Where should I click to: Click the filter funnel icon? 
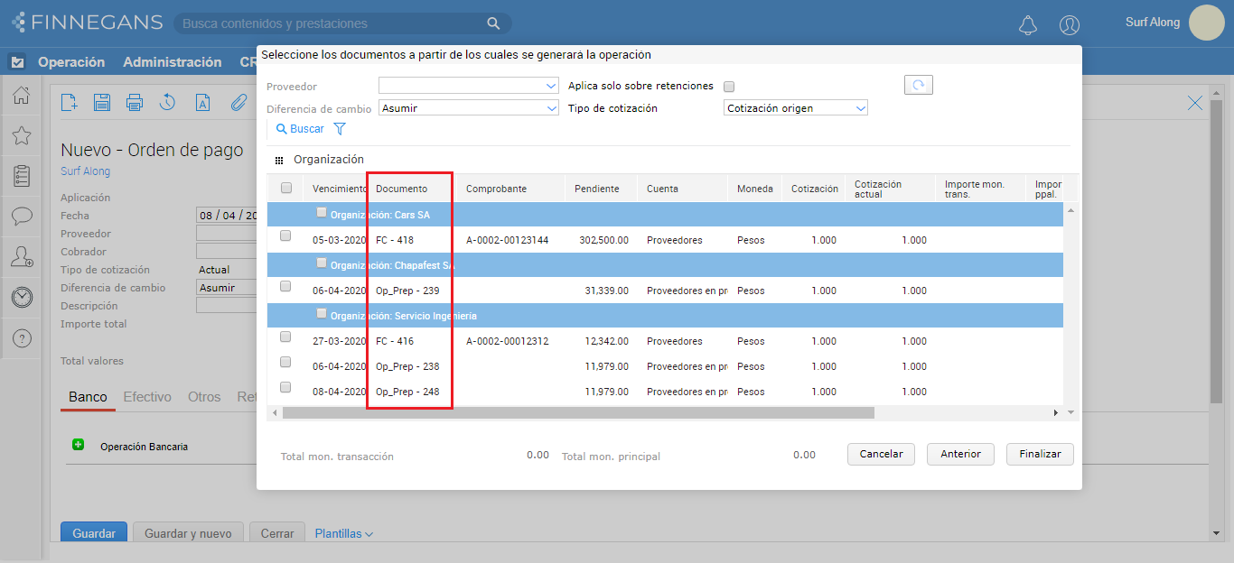pyautogui.click(x=340, y=129)
